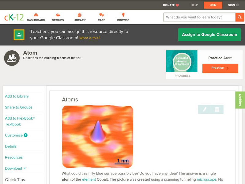The height and width of the screenshot is (184, 245).
Task: Click the Customize help question mark icon
Action: click(25, 135)
